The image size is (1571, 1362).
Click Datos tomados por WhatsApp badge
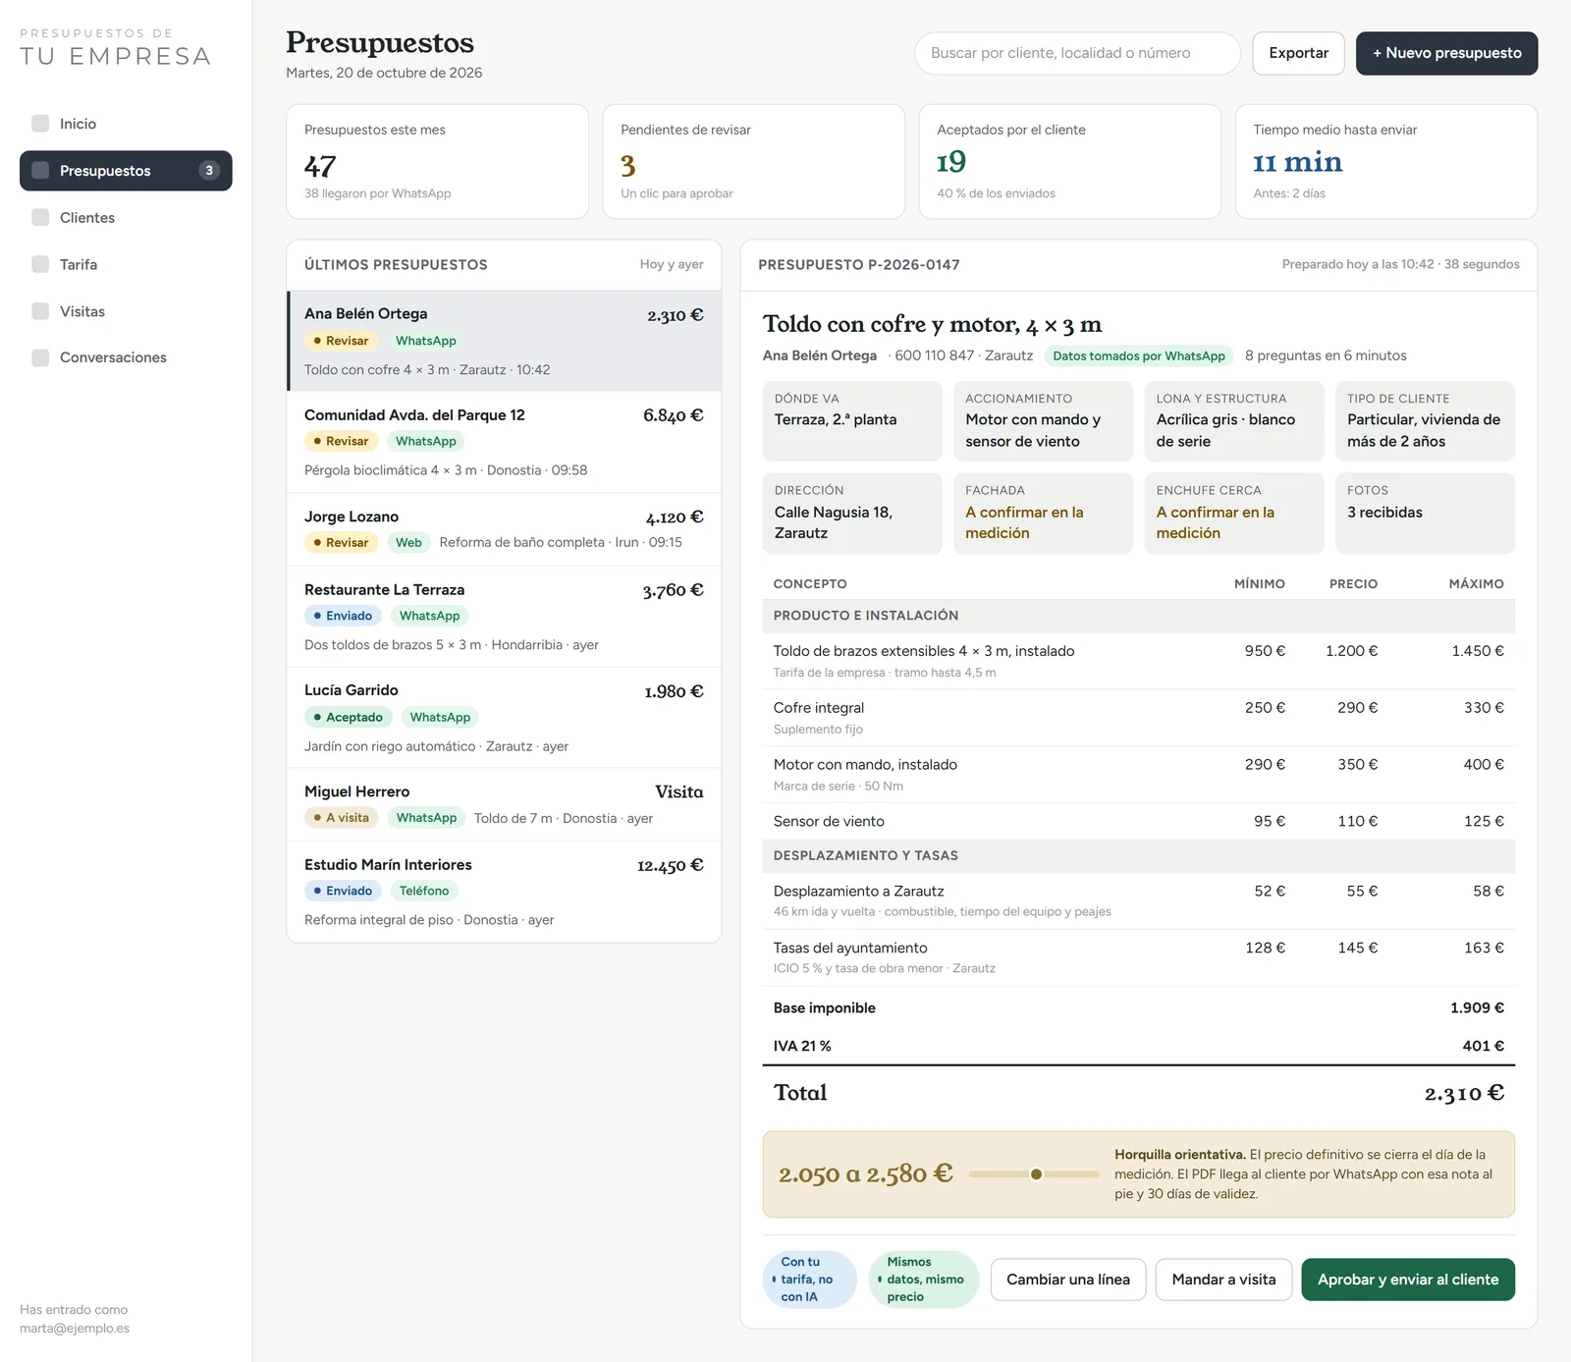point(1139,355)
